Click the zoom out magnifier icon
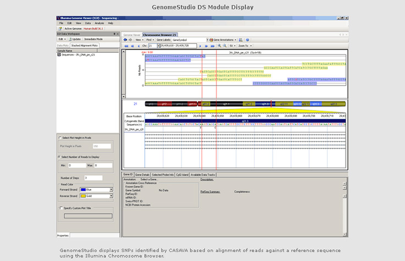405x261 pixels. click(x=223, y=46)
